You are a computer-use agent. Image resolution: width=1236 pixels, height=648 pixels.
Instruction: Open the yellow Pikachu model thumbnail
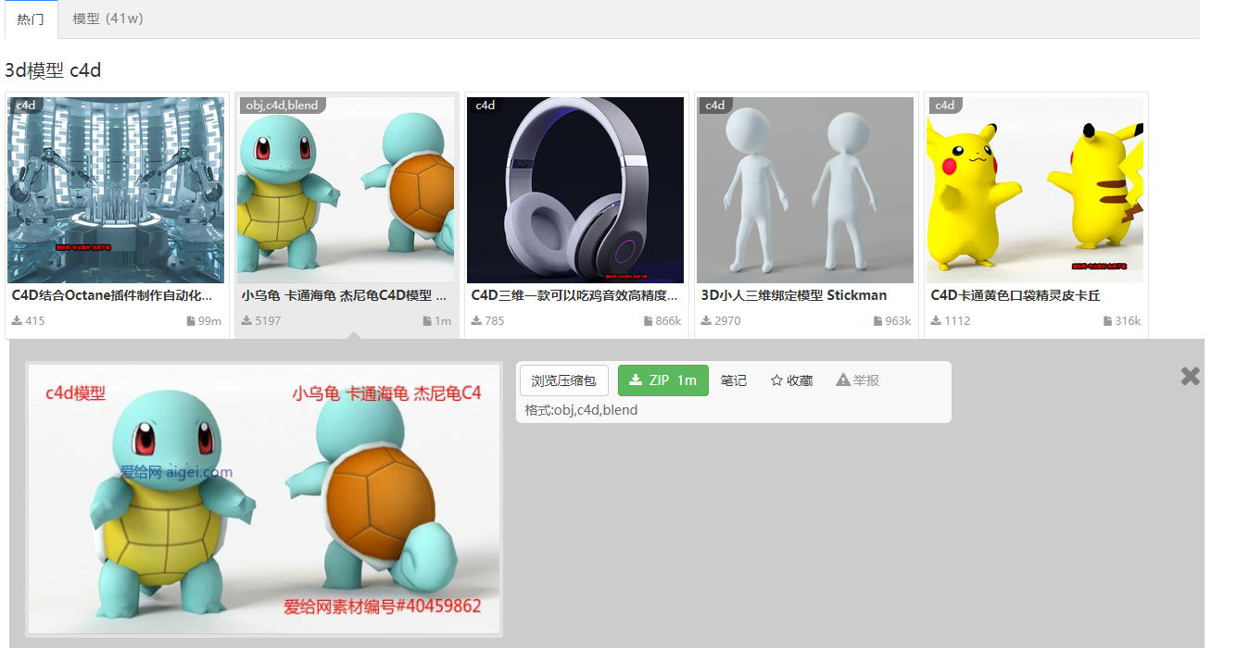pyautogui.click(x=1035, y=190)
